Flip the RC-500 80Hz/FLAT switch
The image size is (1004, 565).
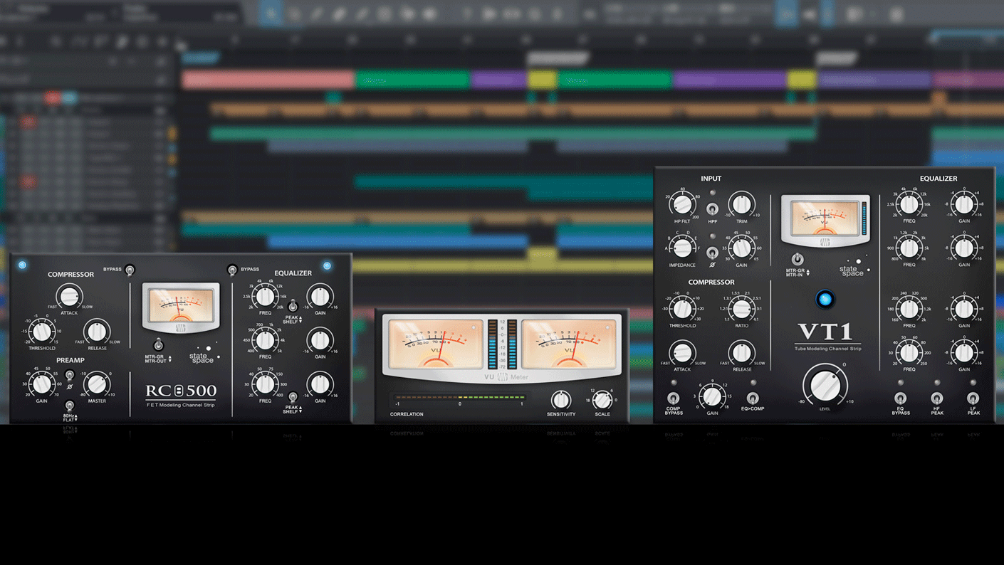[x=69, y=406]
